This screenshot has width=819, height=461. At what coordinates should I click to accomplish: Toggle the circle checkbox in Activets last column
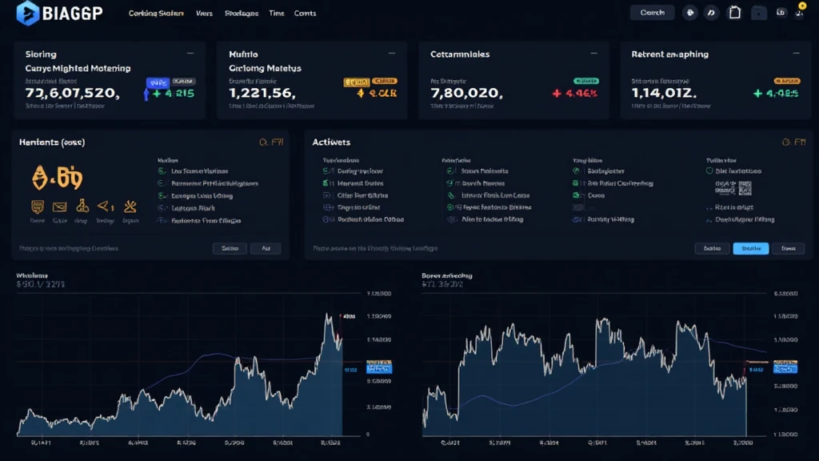pos(709,170)
